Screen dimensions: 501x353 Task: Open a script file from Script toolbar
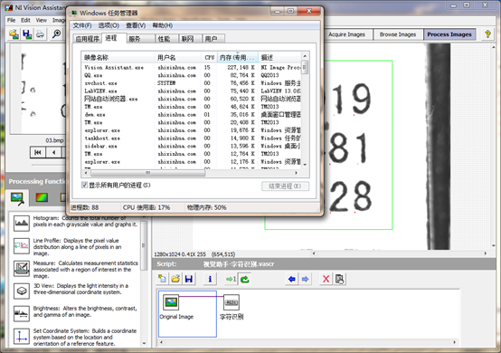[175, 279]
